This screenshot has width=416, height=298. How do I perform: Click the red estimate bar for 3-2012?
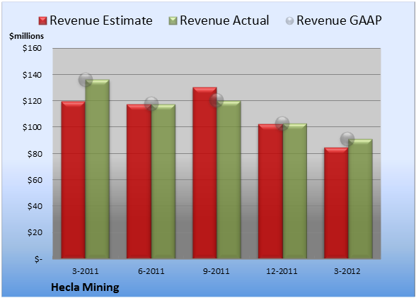[x=336, y=203]
